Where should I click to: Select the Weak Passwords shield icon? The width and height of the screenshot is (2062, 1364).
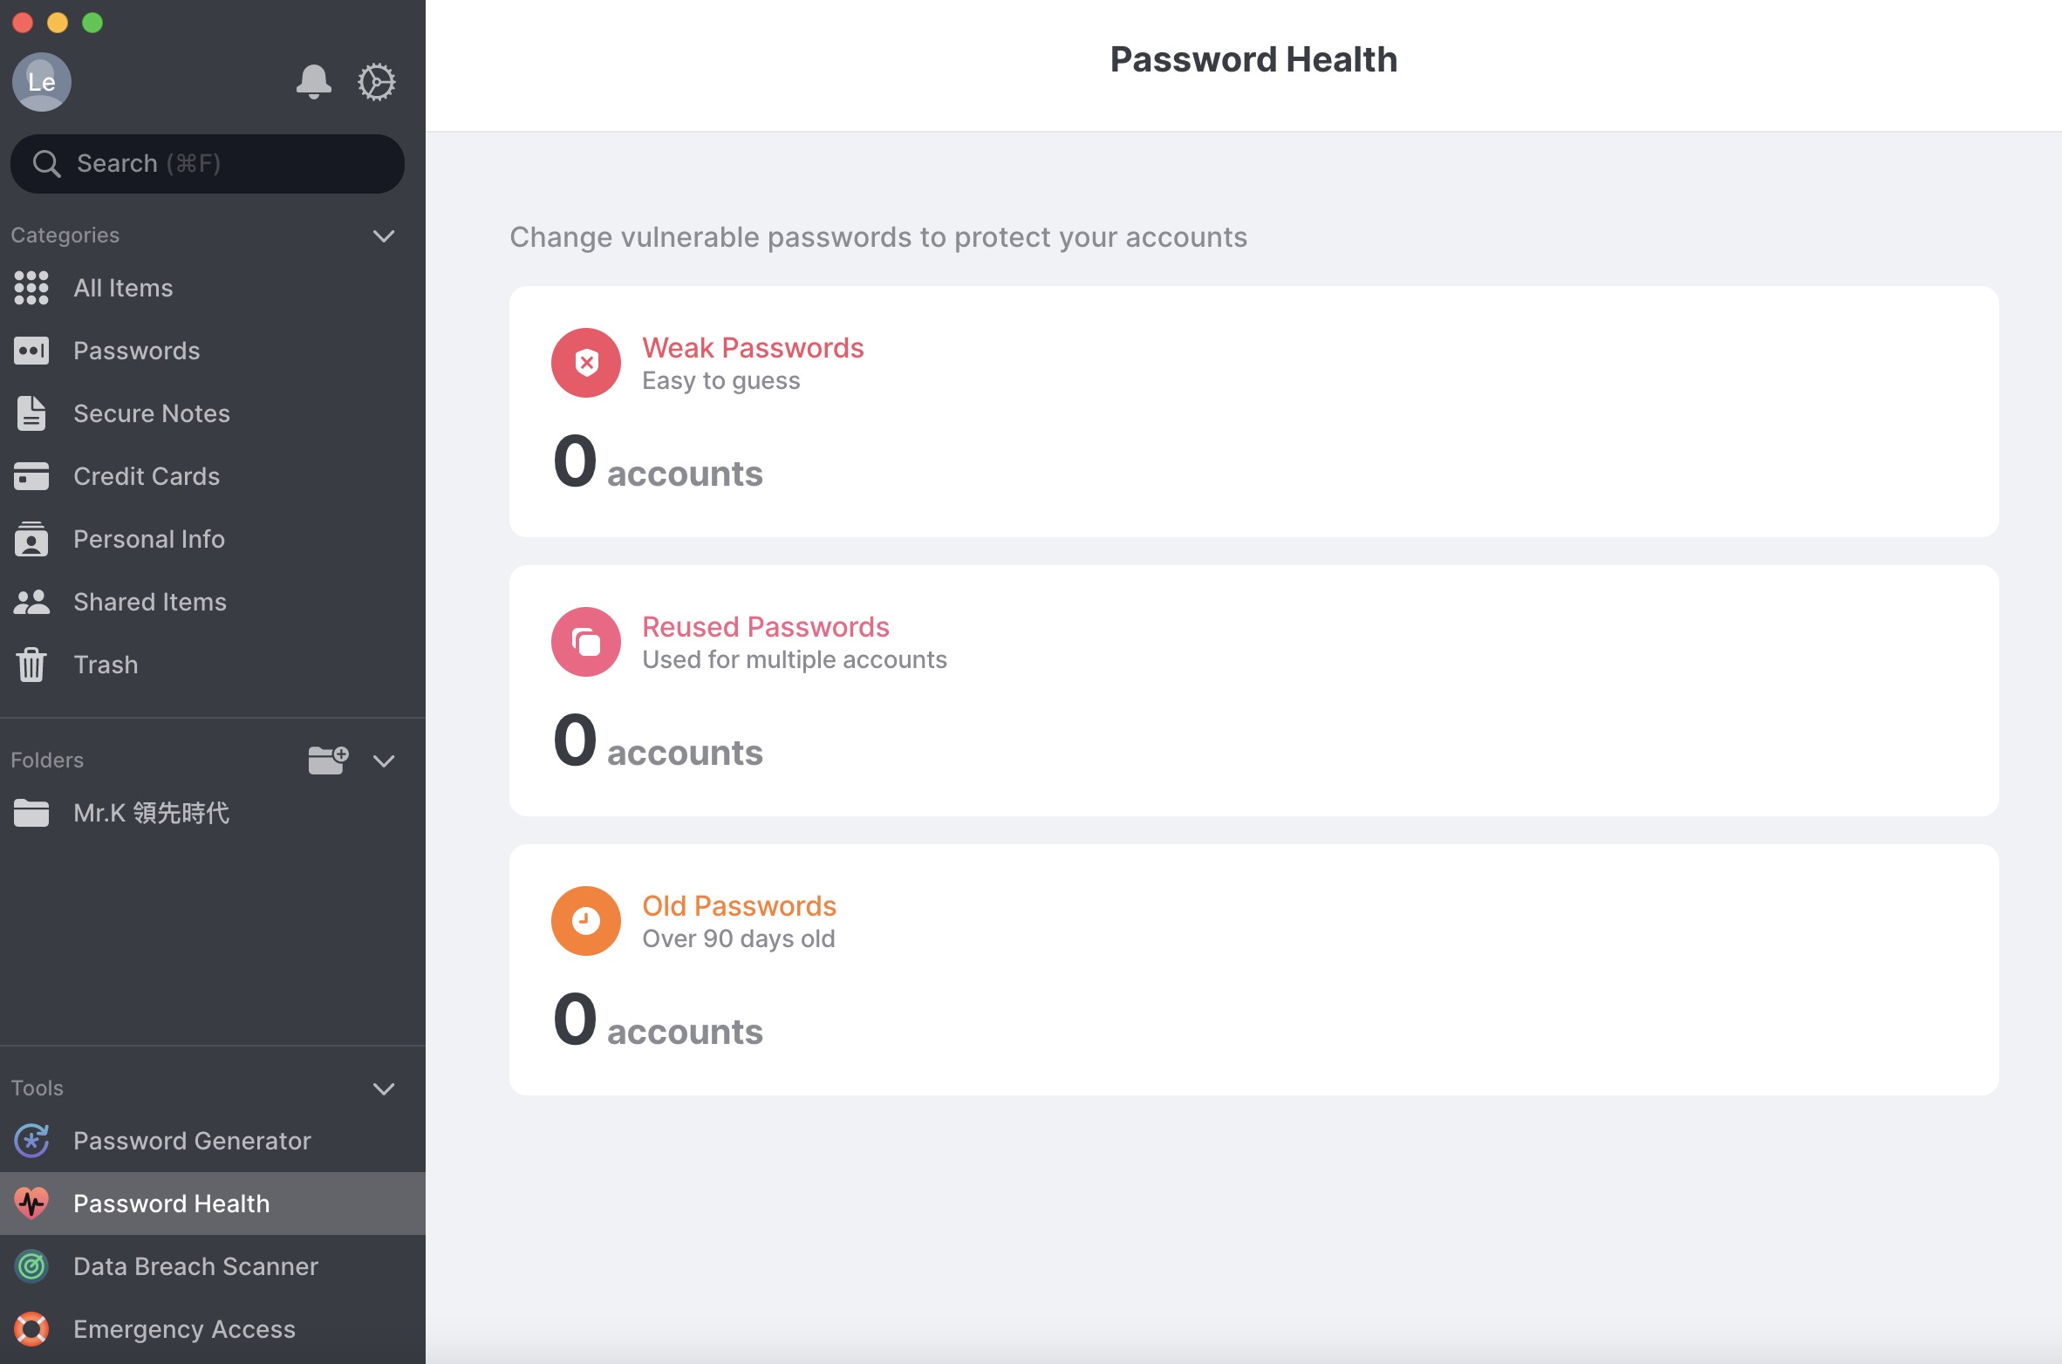[586, 363]
